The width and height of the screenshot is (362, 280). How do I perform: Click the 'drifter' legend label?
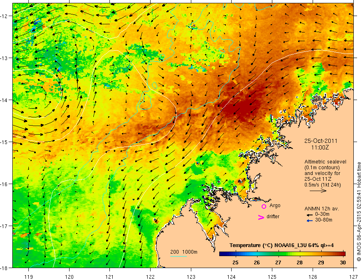pos(273,217)
